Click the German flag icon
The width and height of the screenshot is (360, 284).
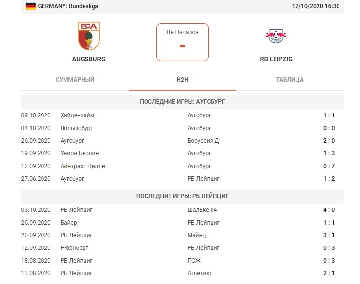[x=30, y=6]
